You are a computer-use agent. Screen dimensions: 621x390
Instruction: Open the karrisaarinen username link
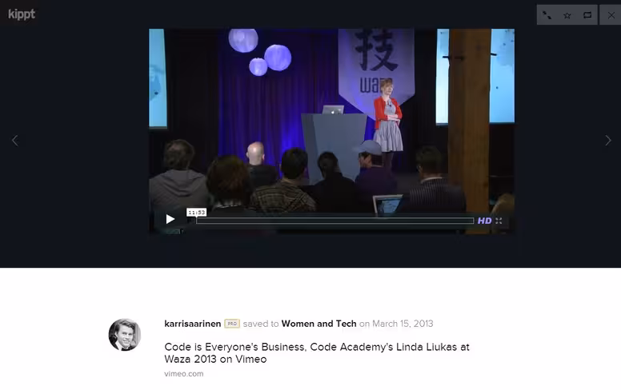193,324
